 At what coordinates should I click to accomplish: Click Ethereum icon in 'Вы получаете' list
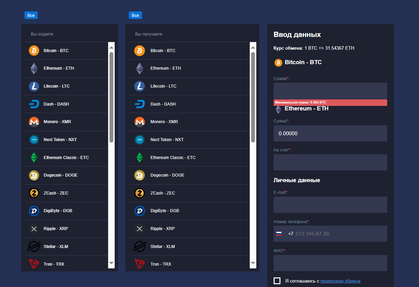pos(140,68)
